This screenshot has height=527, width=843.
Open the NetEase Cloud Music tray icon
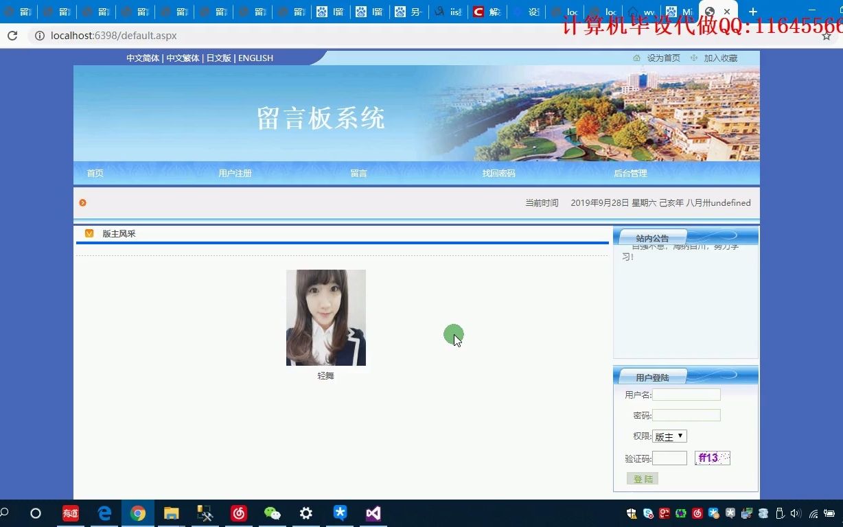699,513
